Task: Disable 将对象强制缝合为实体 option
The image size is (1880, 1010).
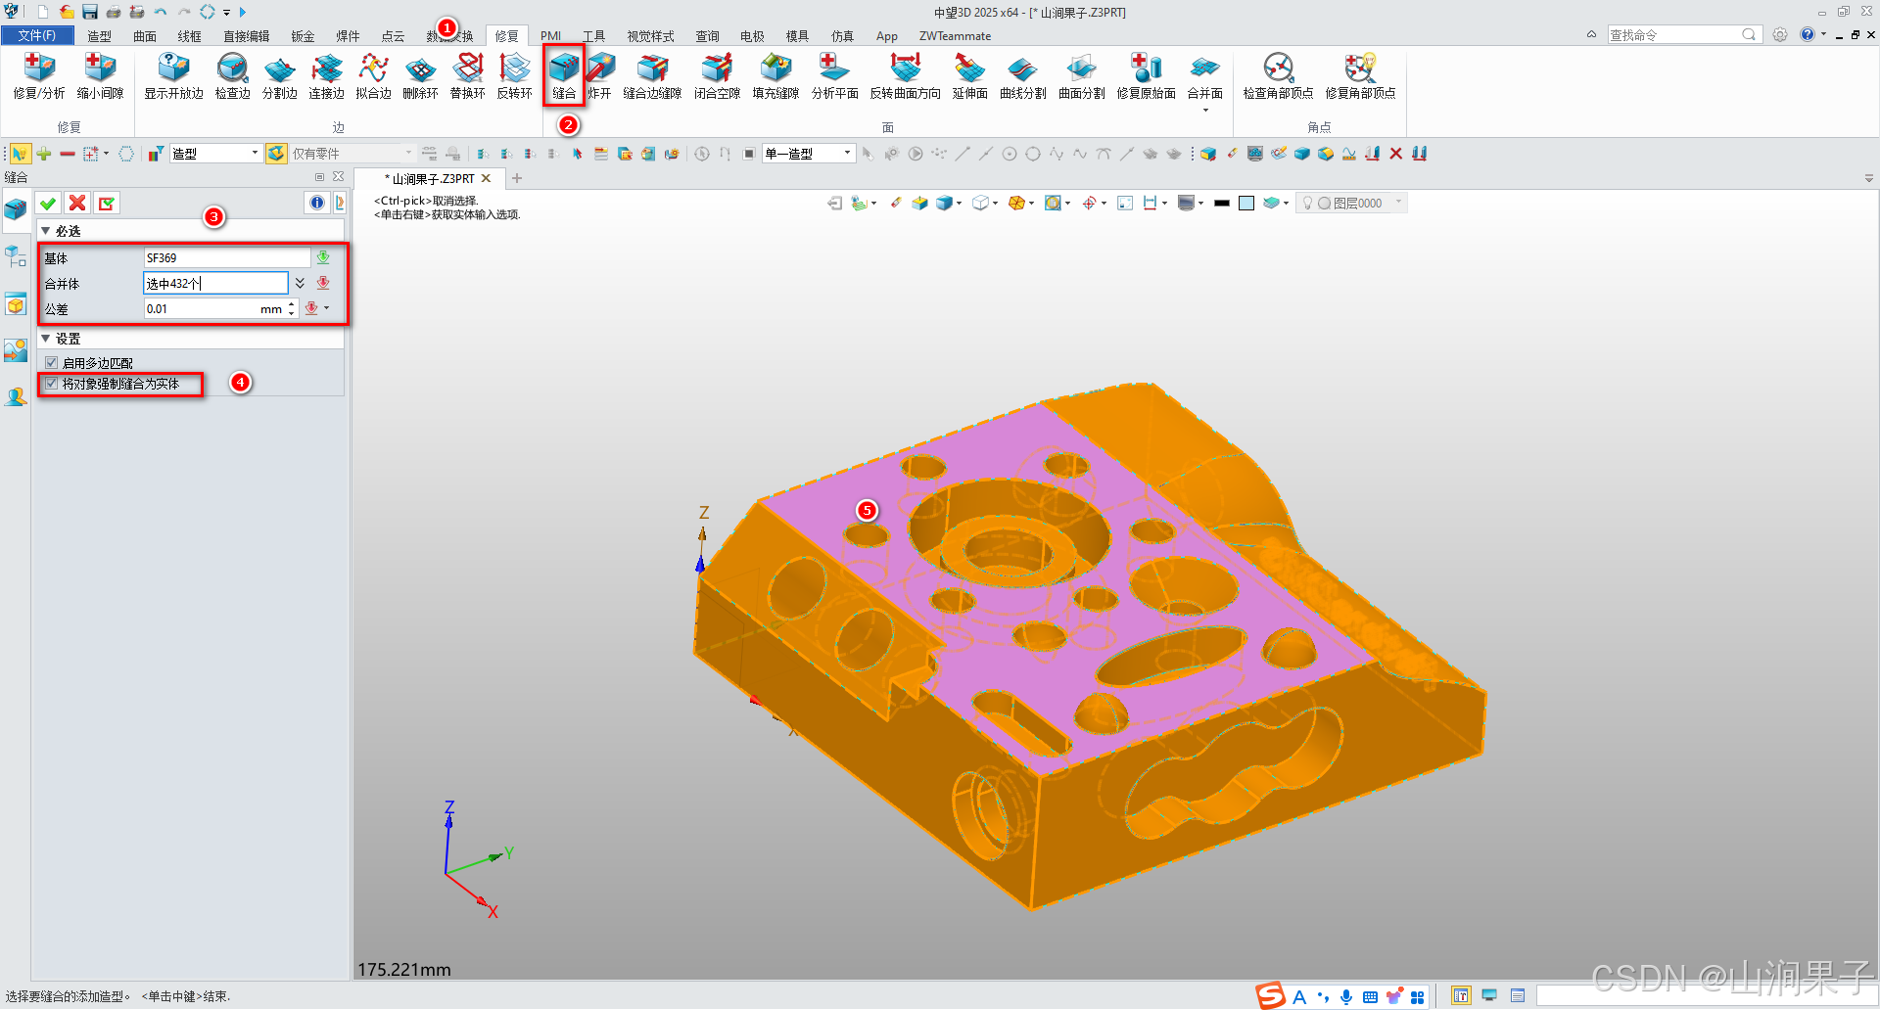Action: 52,384
